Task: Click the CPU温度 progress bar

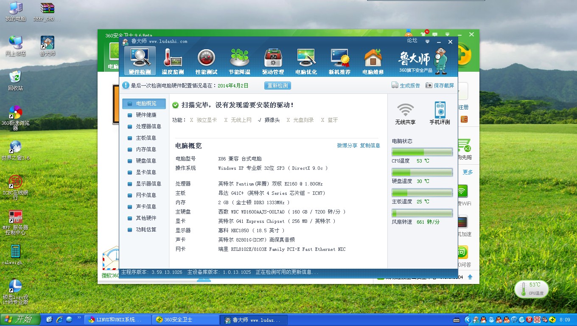Action: (422, 152)
